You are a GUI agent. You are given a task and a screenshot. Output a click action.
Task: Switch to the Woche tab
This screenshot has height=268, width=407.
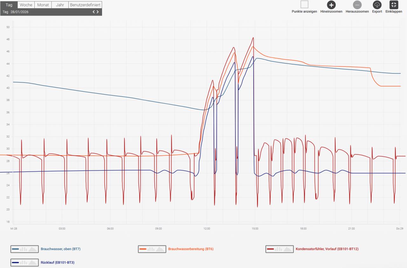(x=26, y=5)
